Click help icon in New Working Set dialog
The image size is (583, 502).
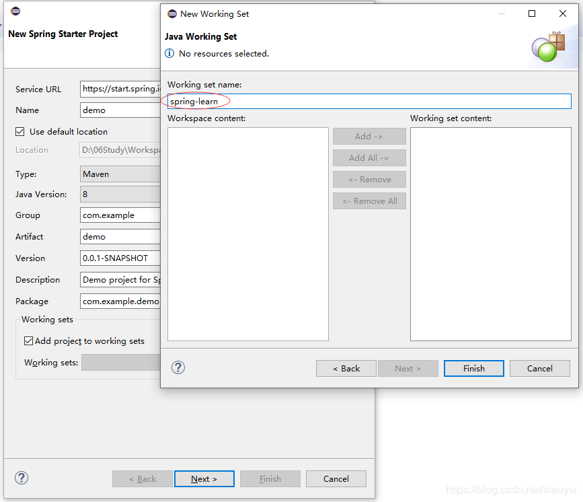178,367
